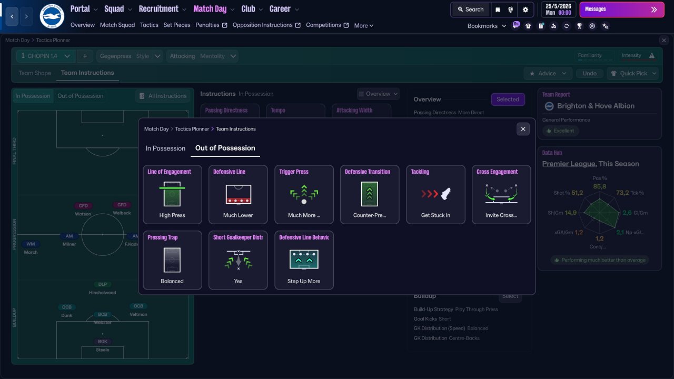Open the world globe icon
This screenshot has width=674, height=379.
[510, 9]
